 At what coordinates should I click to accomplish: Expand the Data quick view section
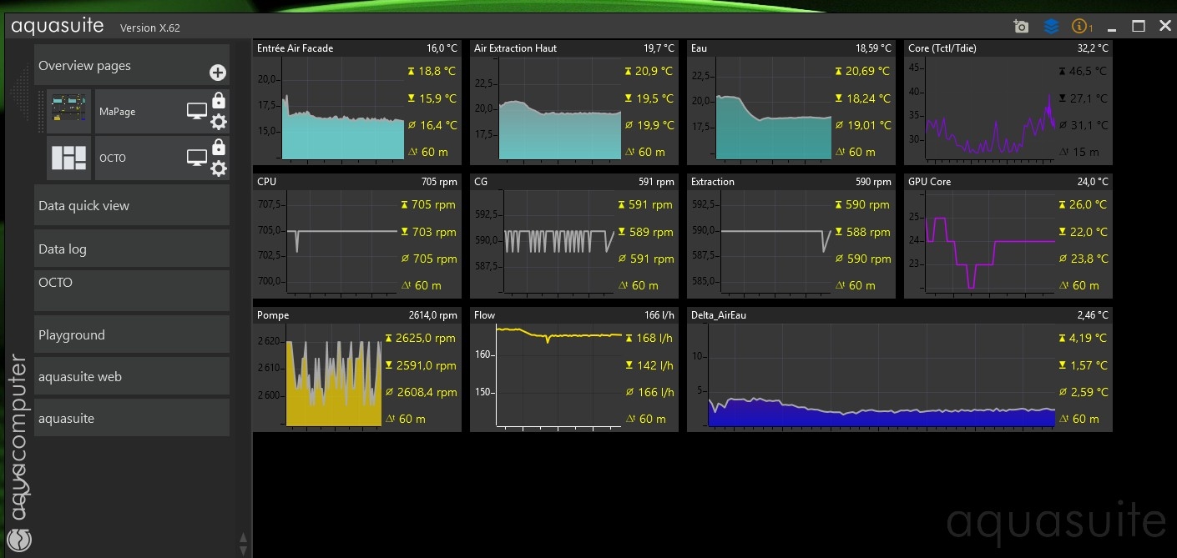pyautogui.click(x=132, y=206)
